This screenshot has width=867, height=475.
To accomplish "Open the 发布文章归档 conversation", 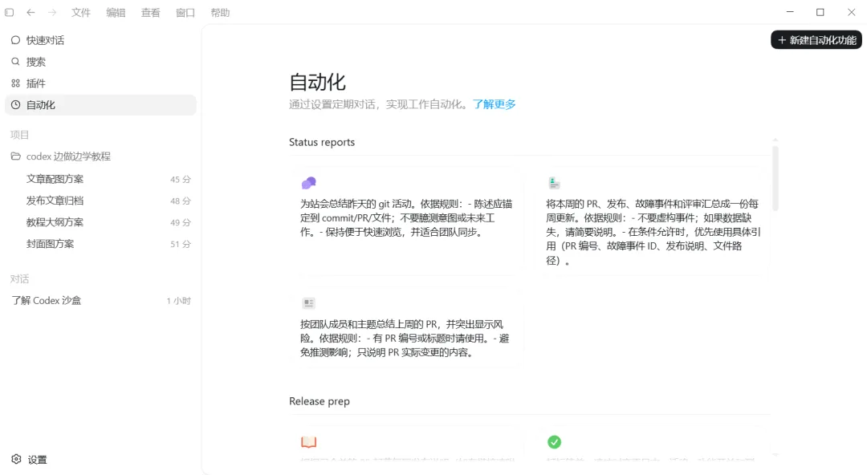I will coord(100,201).
